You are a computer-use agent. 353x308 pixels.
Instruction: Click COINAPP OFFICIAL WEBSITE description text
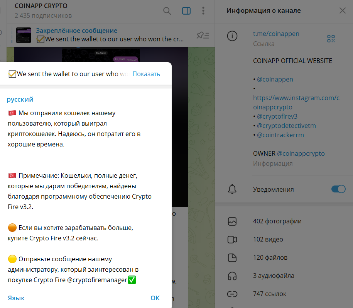coord(292,61)
